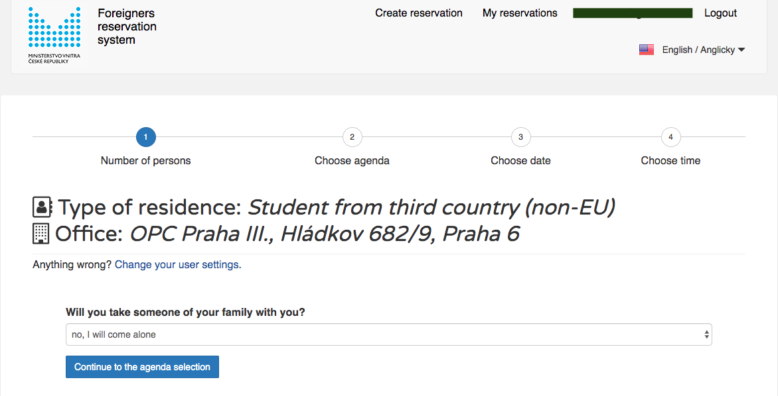Select the Choose date step label
Image resolution: width=778 pixels, height=396 pixels.
tap(520, 160)
